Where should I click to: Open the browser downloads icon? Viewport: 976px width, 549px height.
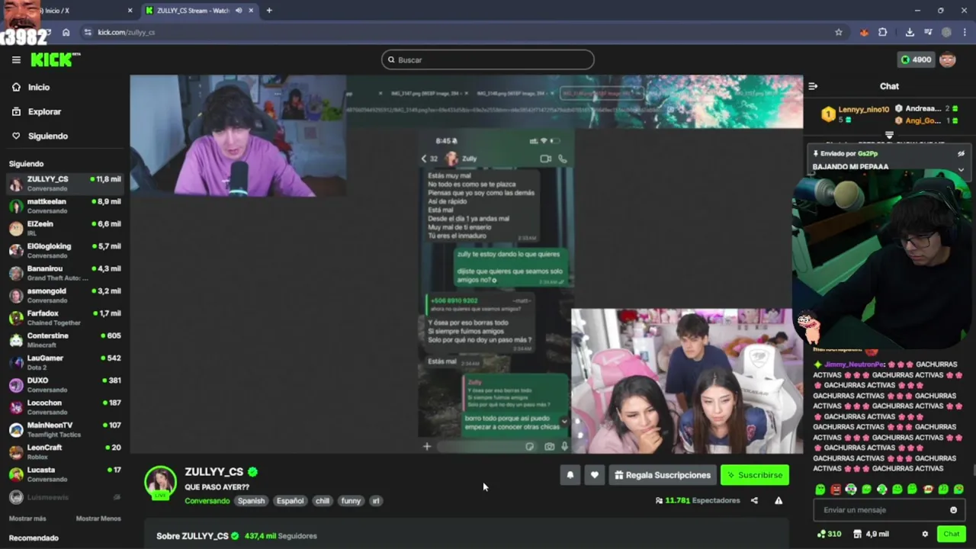[x=910, y=32]
